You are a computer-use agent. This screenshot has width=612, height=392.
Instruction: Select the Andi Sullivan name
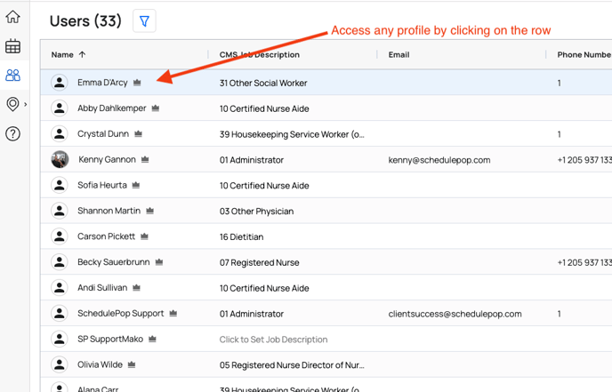point(102,288)
